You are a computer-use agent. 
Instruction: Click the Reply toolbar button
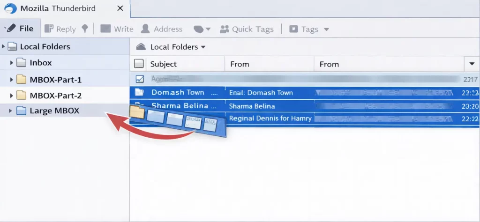point(60,29)
